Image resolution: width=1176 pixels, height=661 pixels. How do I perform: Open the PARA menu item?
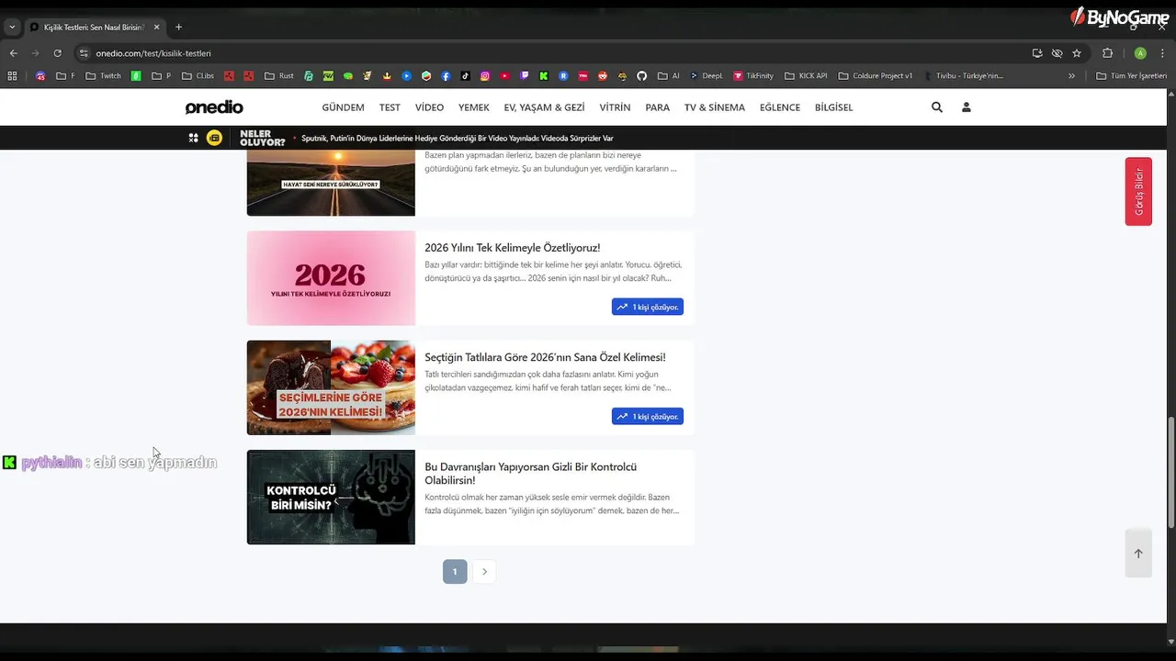point(658,107)
